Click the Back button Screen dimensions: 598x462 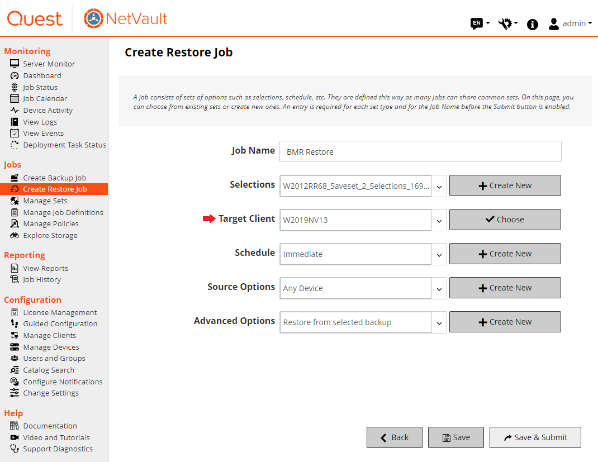(395, 437)
